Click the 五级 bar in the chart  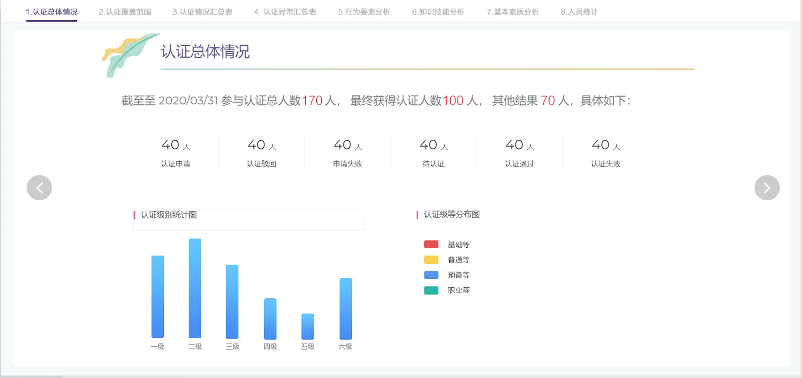coord(307,326)
